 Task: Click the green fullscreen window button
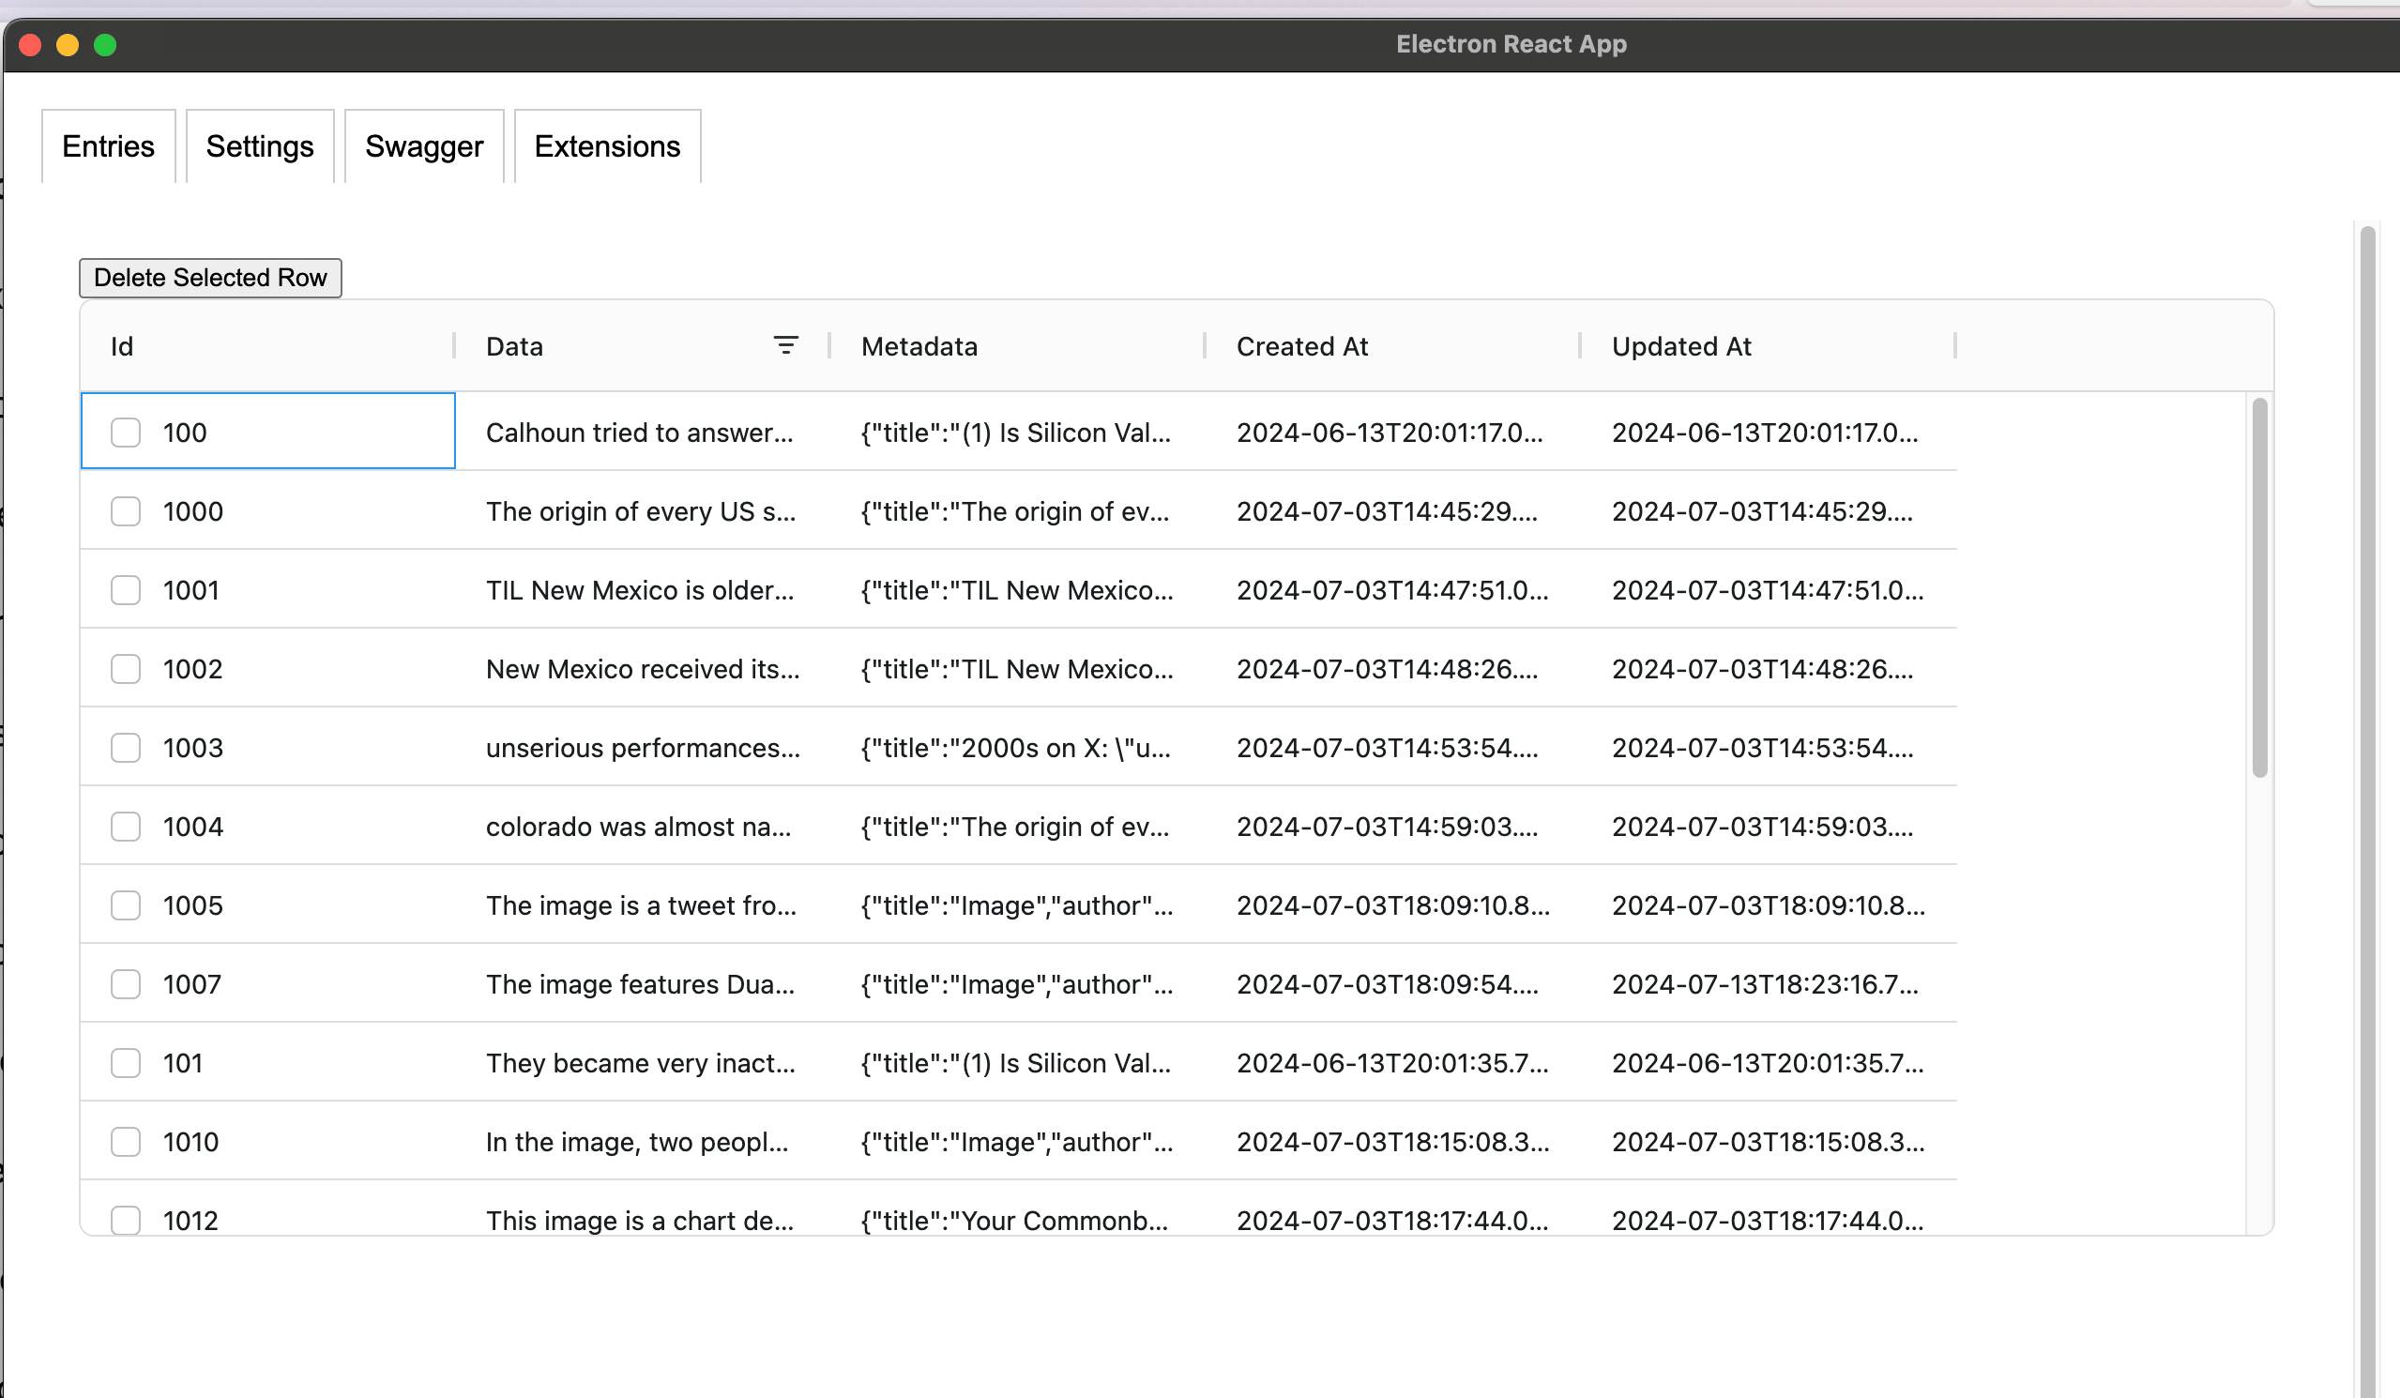click(106, 45)
